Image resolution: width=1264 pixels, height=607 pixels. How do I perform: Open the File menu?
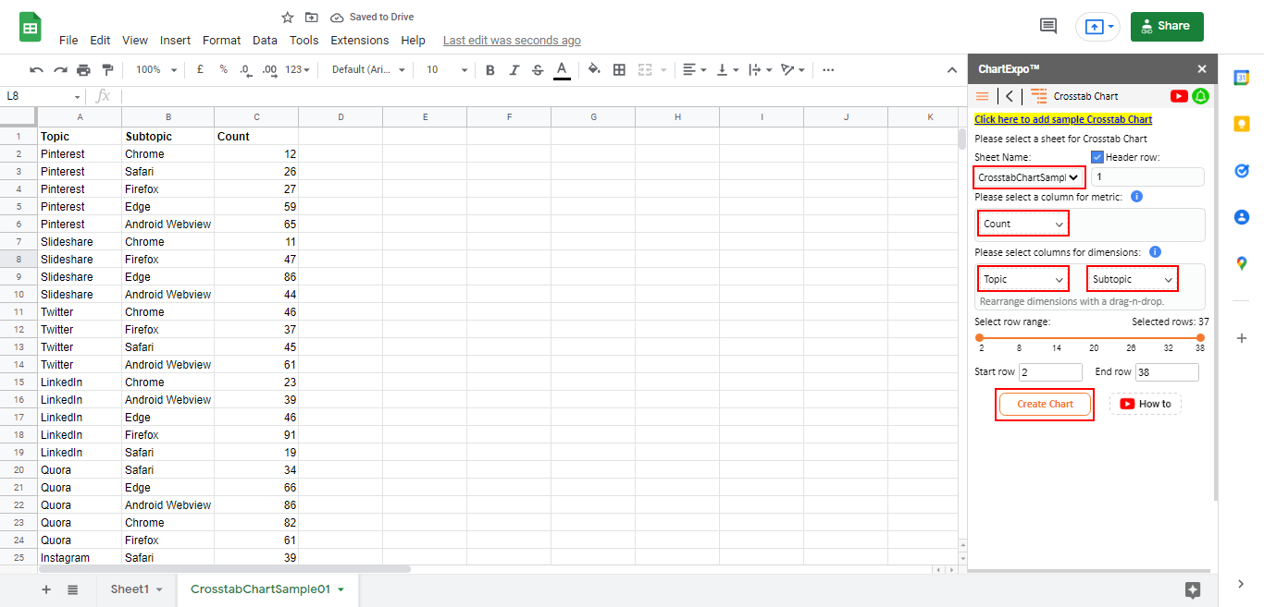pos(68,41)
